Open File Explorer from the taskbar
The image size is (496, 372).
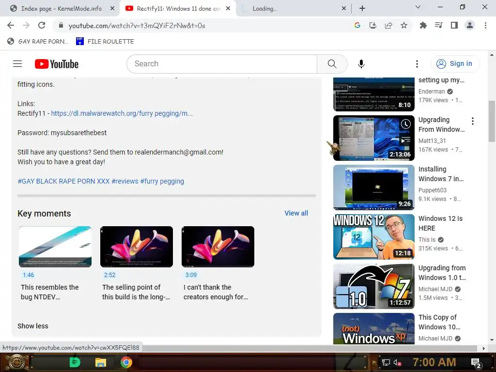coord(101,362)
